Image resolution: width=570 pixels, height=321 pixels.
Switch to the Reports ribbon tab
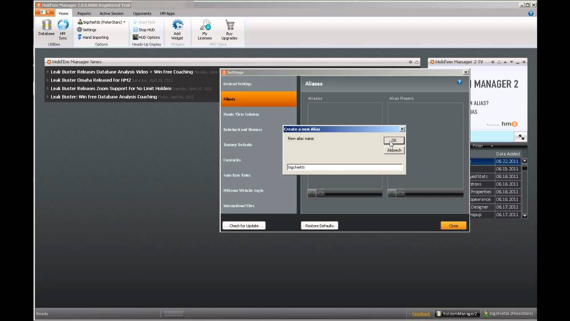click(84, 13)
